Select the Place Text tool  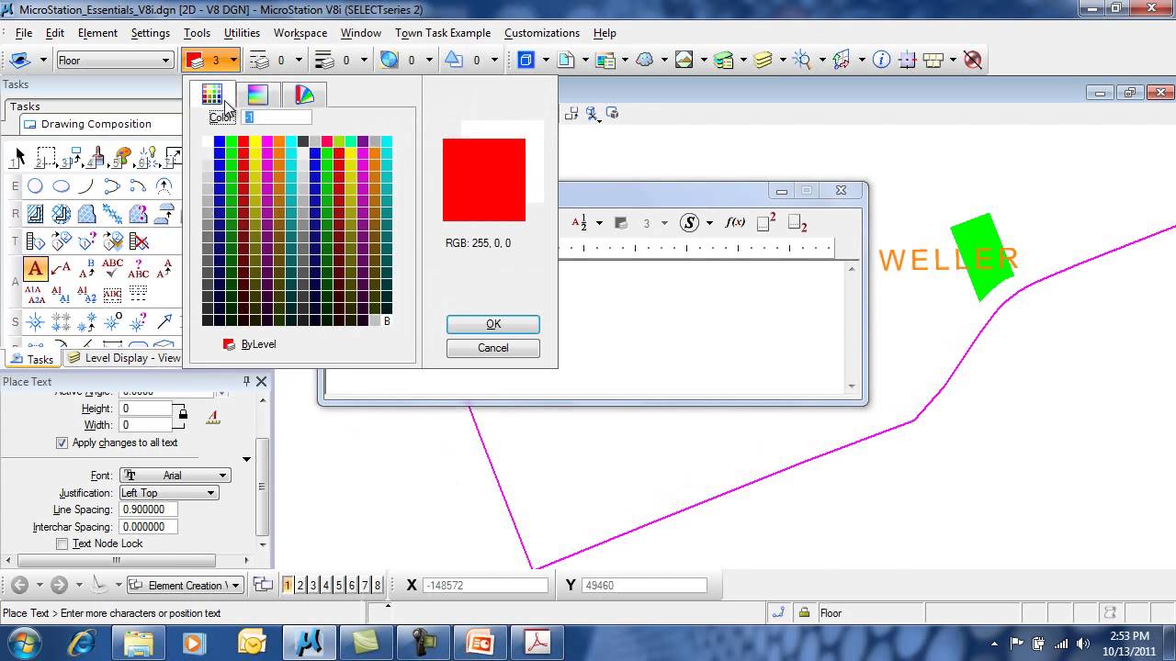click(x=35, y=269)
